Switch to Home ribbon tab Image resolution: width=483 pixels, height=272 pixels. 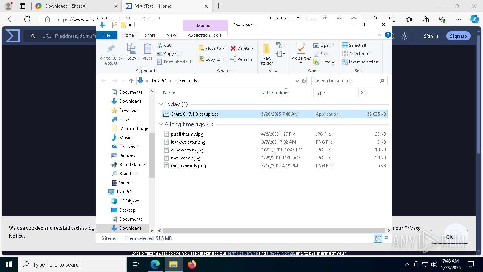128,35
